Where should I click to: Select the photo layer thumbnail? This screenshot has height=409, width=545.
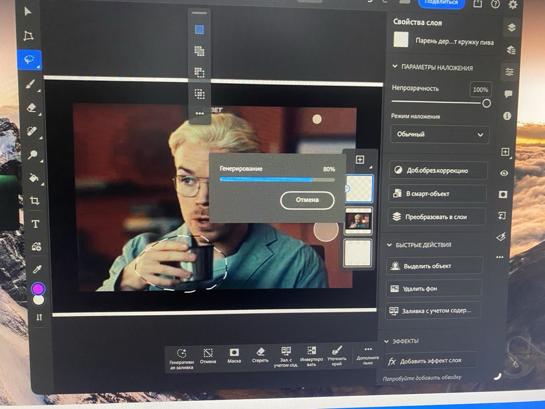(358, 221)
